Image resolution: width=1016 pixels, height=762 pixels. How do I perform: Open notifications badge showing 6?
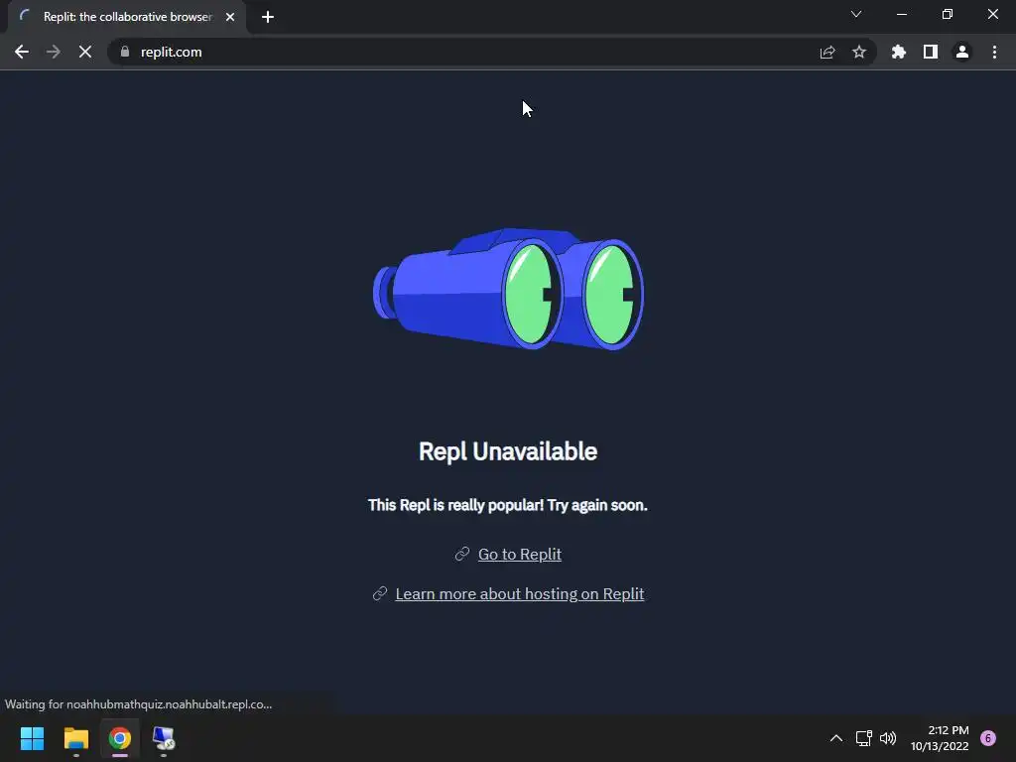click(x=988, y=738)
